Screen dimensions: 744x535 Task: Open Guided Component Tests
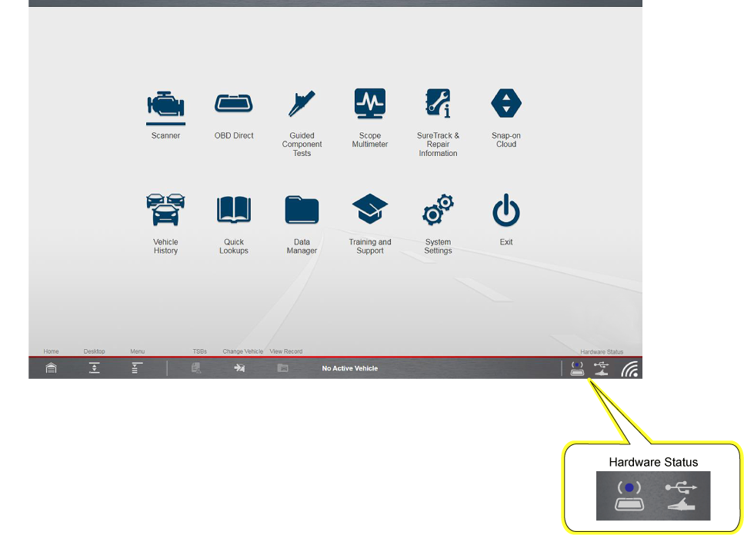pos(302,104)
